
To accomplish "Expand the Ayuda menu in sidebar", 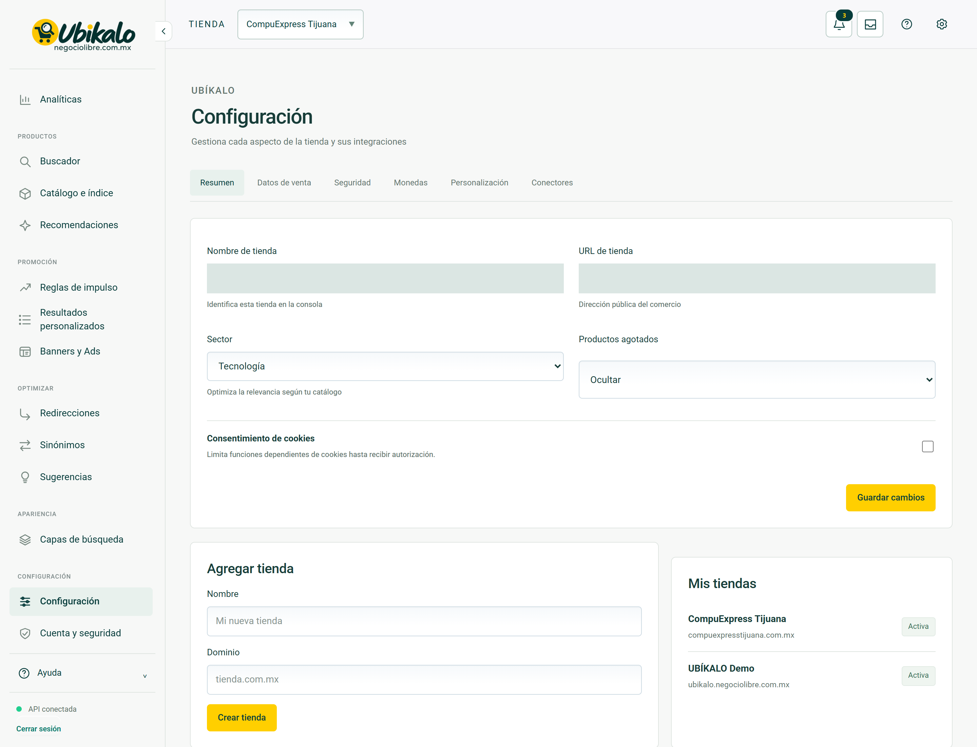I will click(82, 673).
